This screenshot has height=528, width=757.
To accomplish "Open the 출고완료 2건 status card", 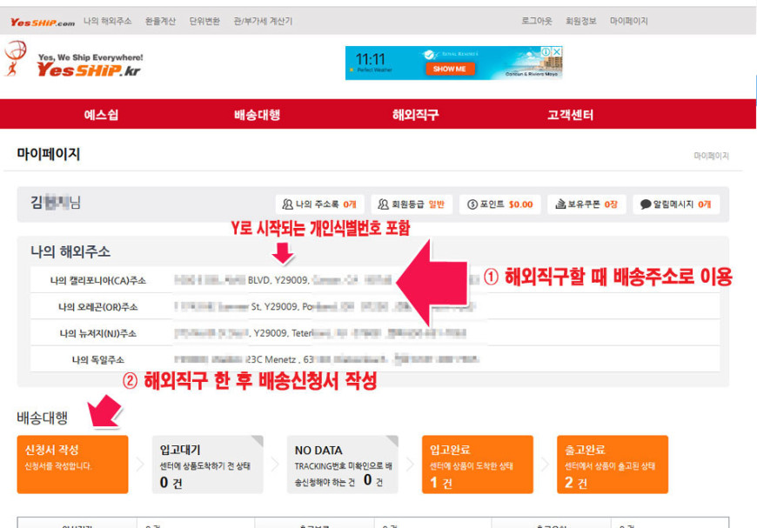I will 613,465.
